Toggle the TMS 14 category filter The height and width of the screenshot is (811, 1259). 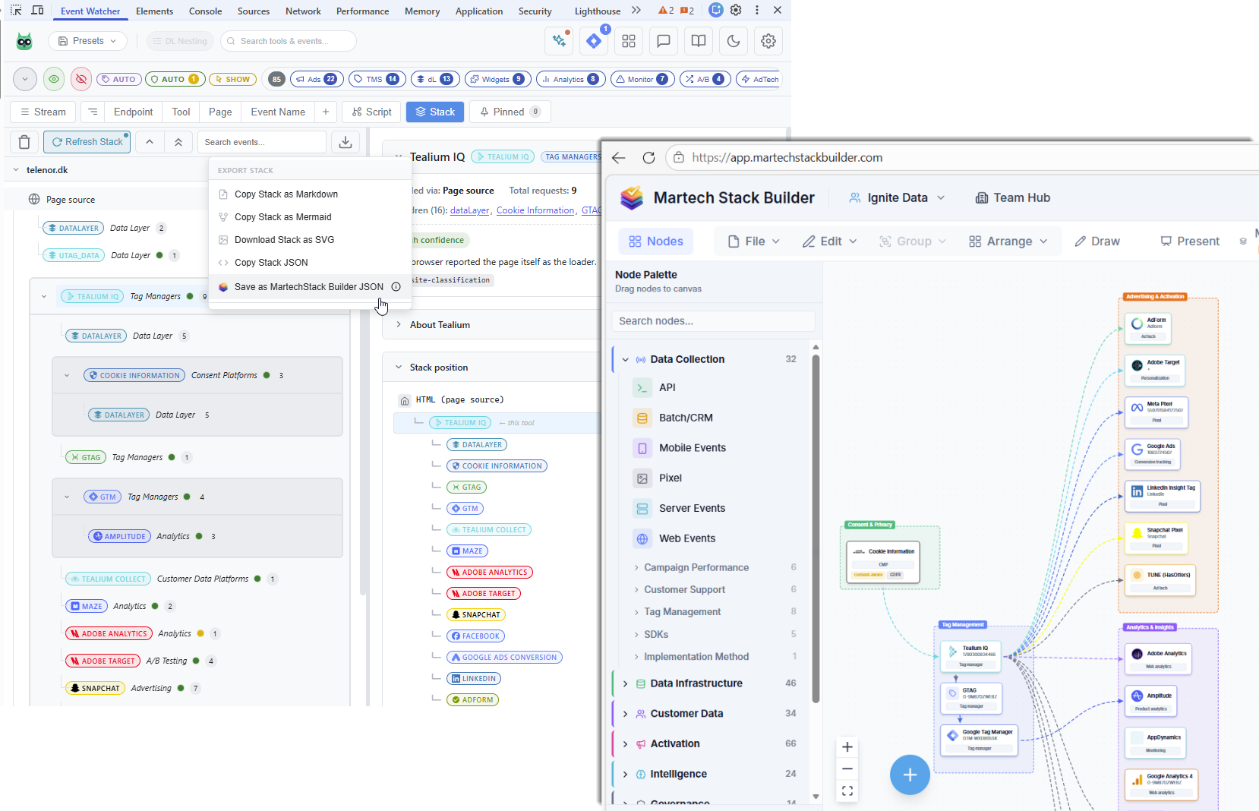pos(377,79)
